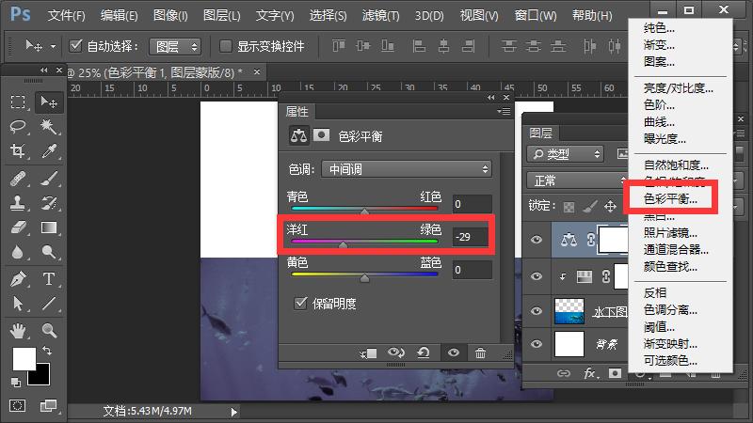
Task: Select the Crop tool
Action: pyautogui.click(x=18, y=151)
